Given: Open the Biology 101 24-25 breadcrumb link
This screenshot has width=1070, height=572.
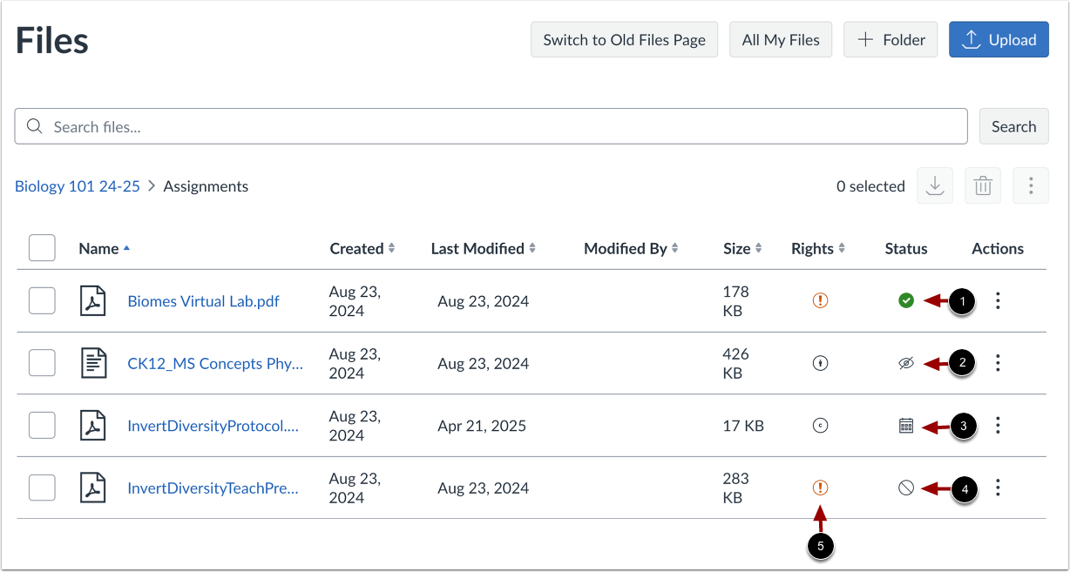Looking at the screenshot, I should (x=77, y=185).
